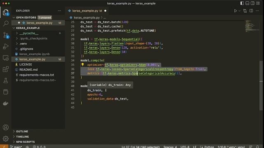Split the editor to the right

251,11
